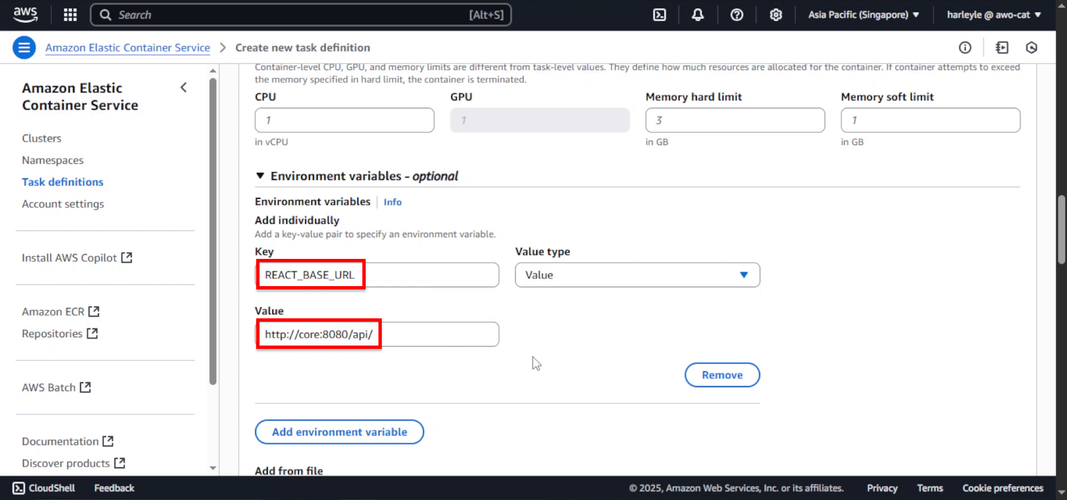Image resolution: width=1067 pixels, height=500 pixels.
Task: Collapse the Environment variables section
Action: coord(260,176)
